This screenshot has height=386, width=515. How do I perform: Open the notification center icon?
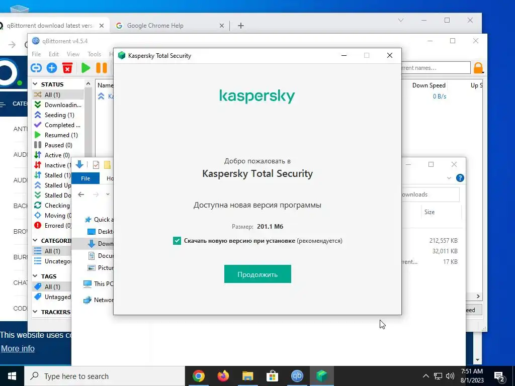[x=499, y=376]
